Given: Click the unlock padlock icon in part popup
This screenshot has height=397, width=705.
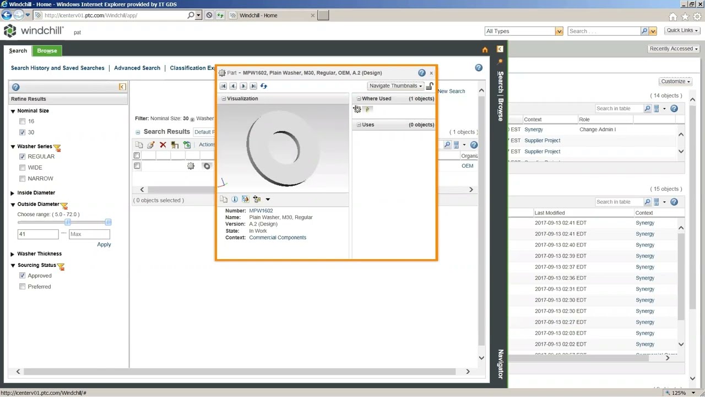Looking at the screenshot, I should click(x=430, y=86).
